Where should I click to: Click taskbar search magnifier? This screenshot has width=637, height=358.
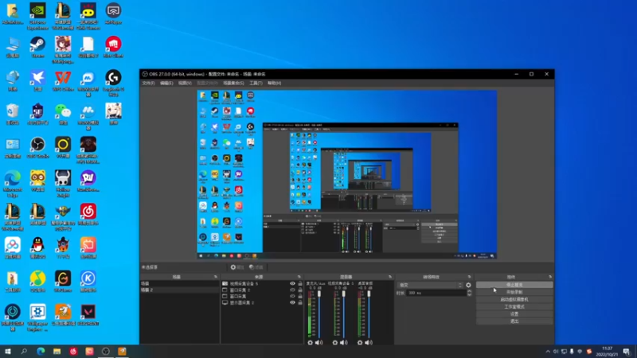pyautogui.click(x=24, y=351)
